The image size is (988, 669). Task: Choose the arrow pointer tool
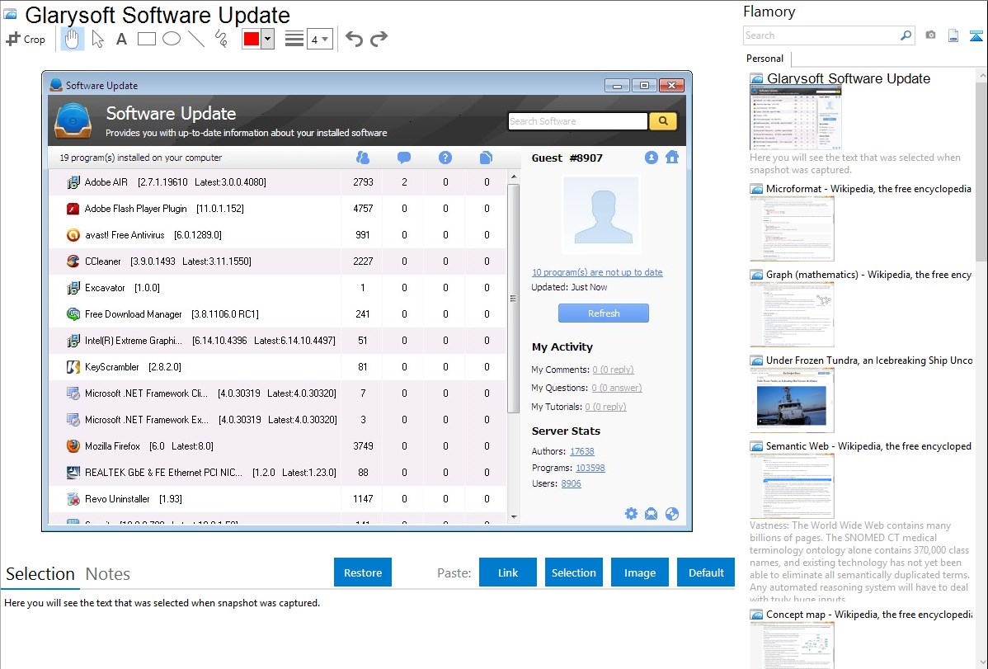pyautogui.click(x=97, y=39)
